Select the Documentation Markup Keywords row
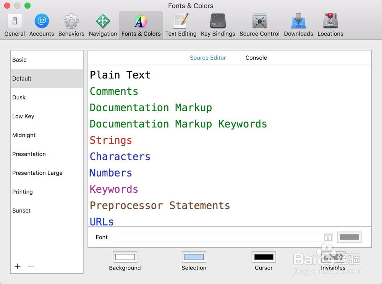This screenshot has width=382, height=284. [230, 124]
